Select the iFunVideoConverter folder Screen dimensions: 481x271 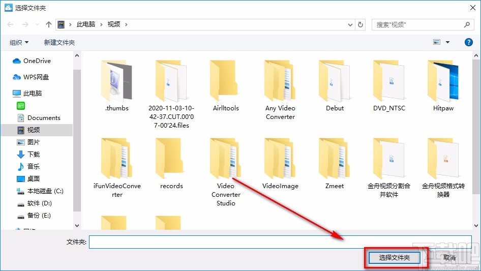[x=117, y=168]
